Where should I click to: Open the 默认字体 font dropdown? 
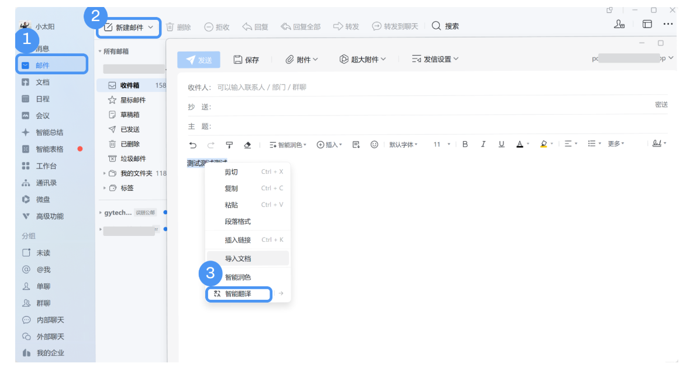pos(402,145)
